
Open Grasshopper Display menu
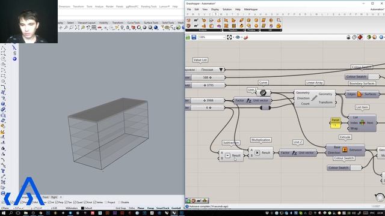[215, 10]
